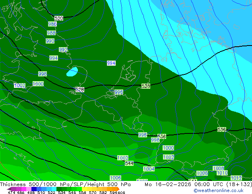Screen dimensions: 252x194
Task: Click the 986 isobar label
Action: [52, 24]
